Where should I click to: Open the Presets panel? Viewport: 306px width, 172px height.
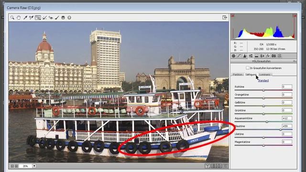[x=279, y=56]
